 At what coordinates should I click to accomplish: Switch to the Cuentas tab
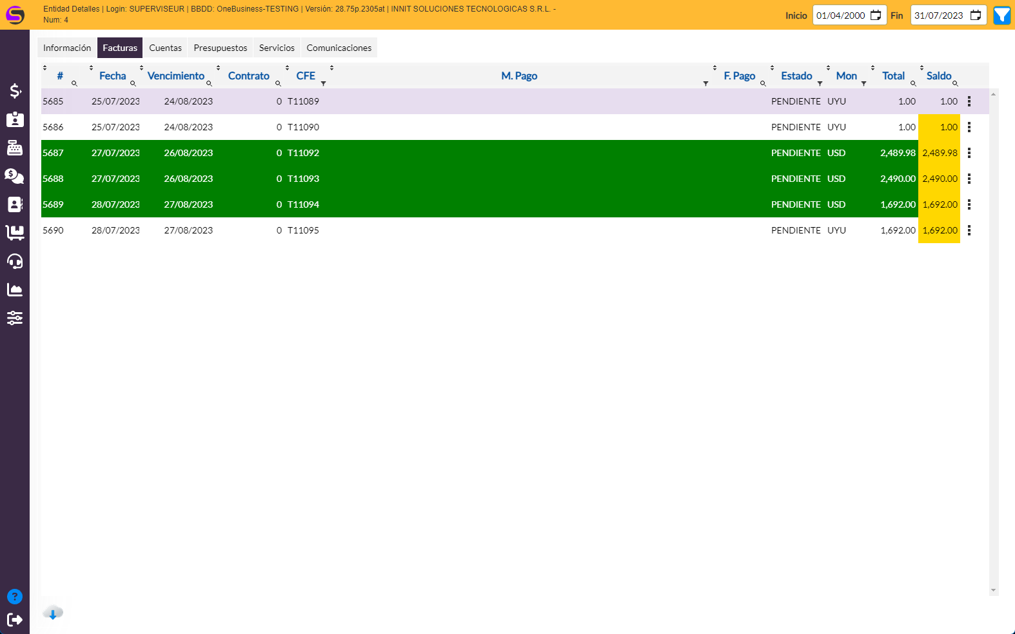165,48
